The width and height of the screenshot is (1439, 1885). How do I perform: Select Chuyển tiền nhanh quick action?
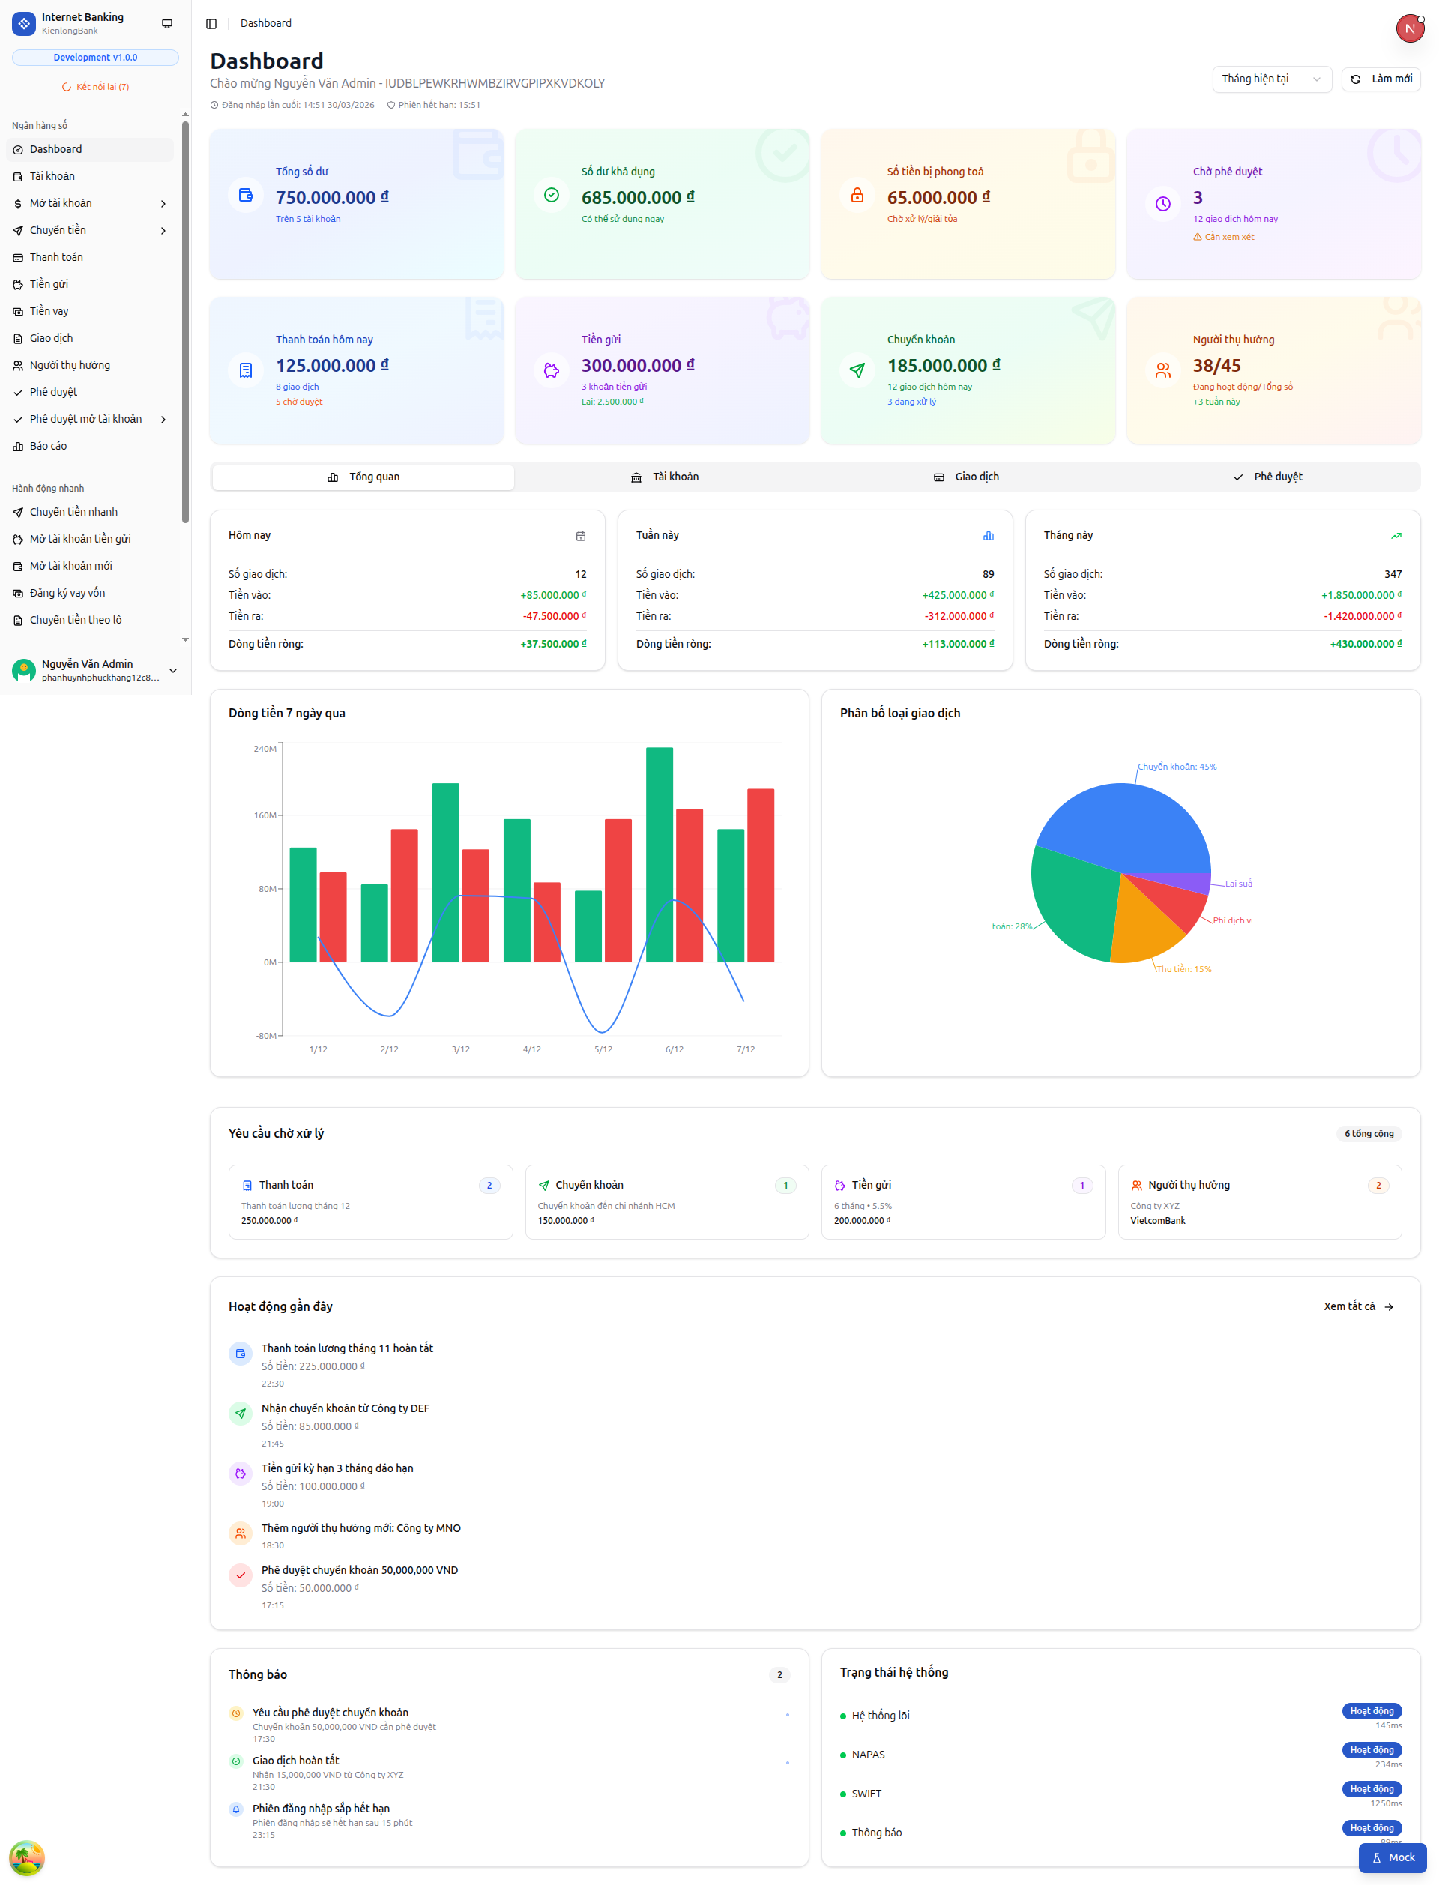pos(90,512)
